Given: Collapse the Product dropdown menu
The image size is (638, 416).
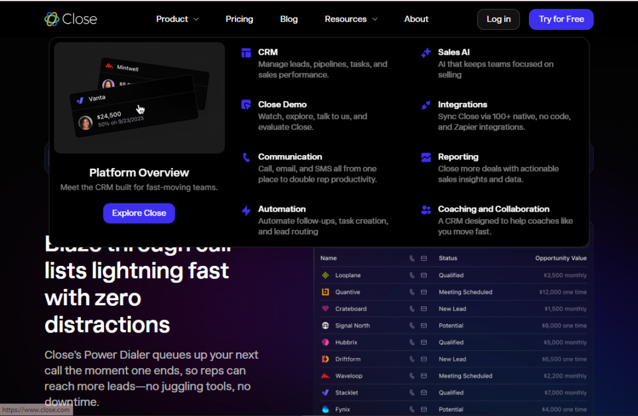Looking at the screenshot, I should click(x=178, y=19).
